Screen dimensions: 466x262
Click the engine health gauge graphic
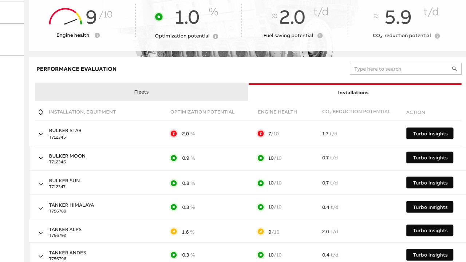pos(66,17)
